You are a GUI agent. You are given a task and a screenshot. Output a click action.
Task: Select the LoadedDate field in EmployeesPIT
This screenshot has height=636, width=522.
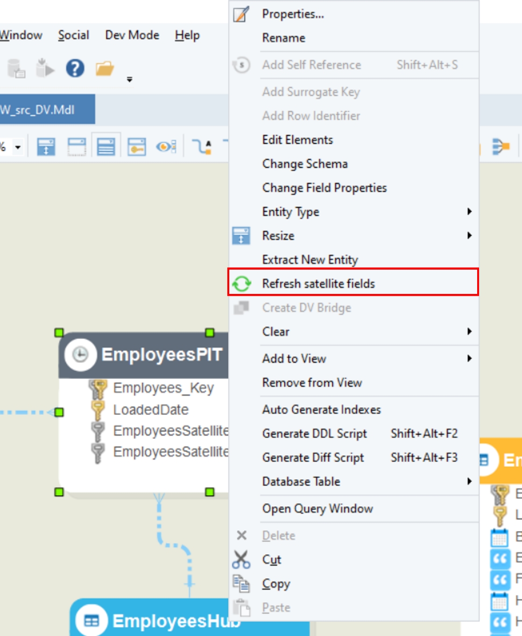[x=151, y=410]
